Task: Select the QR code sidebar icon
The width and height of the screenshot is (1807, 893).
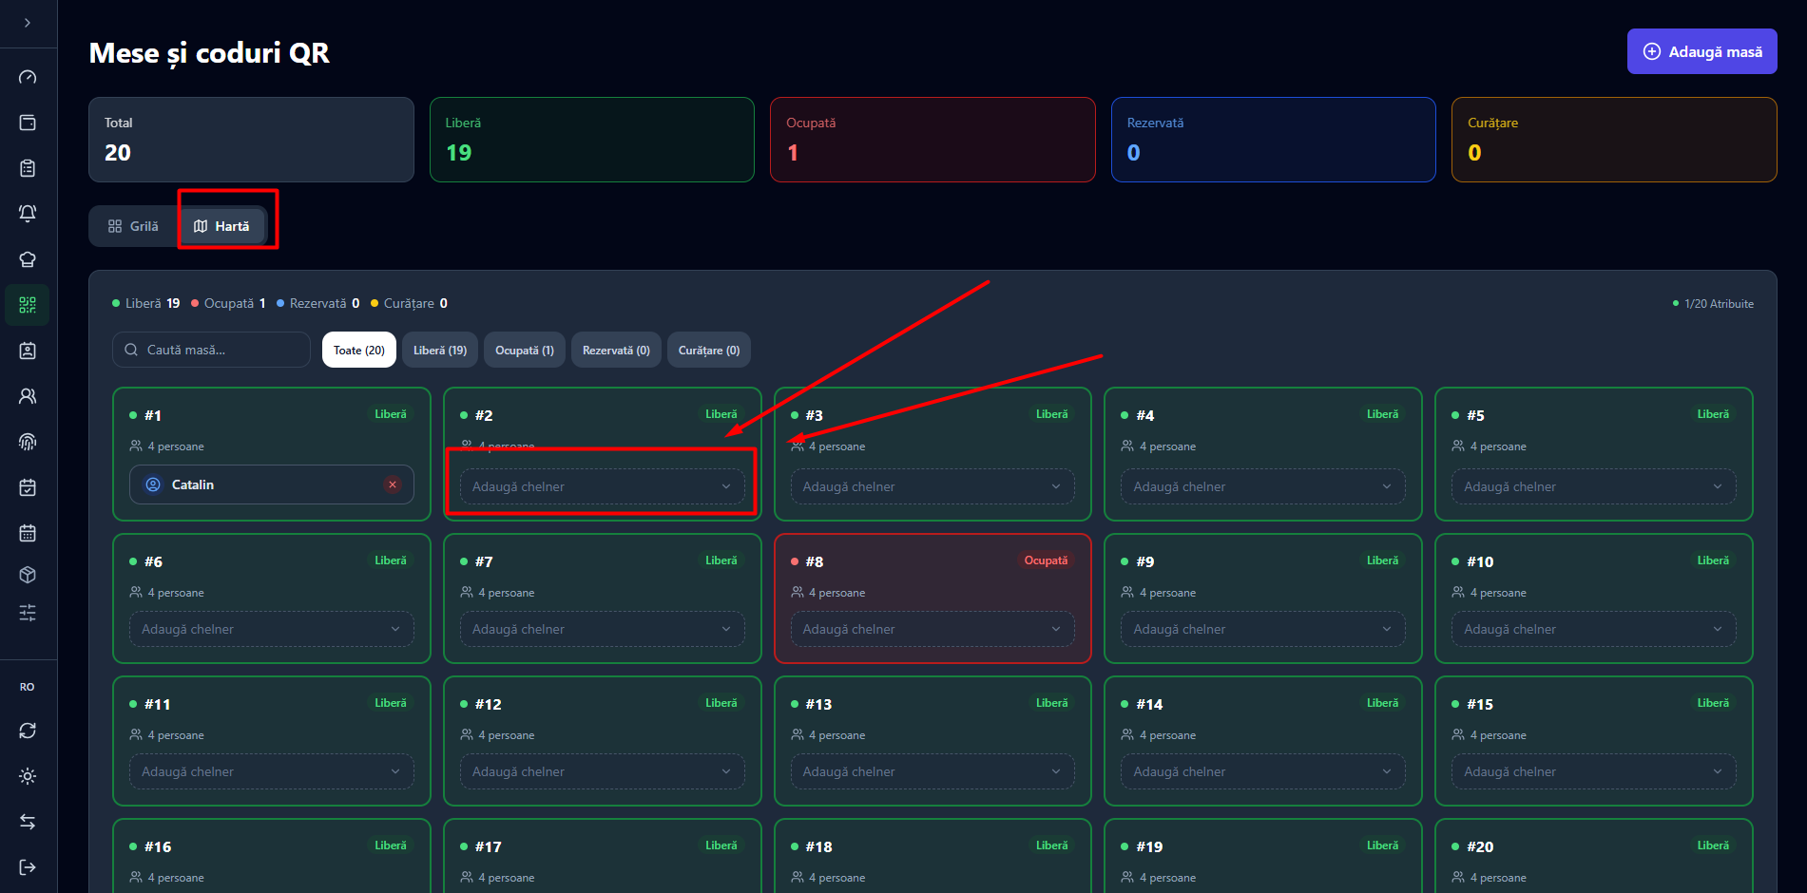Action: (x=28, y=305)
